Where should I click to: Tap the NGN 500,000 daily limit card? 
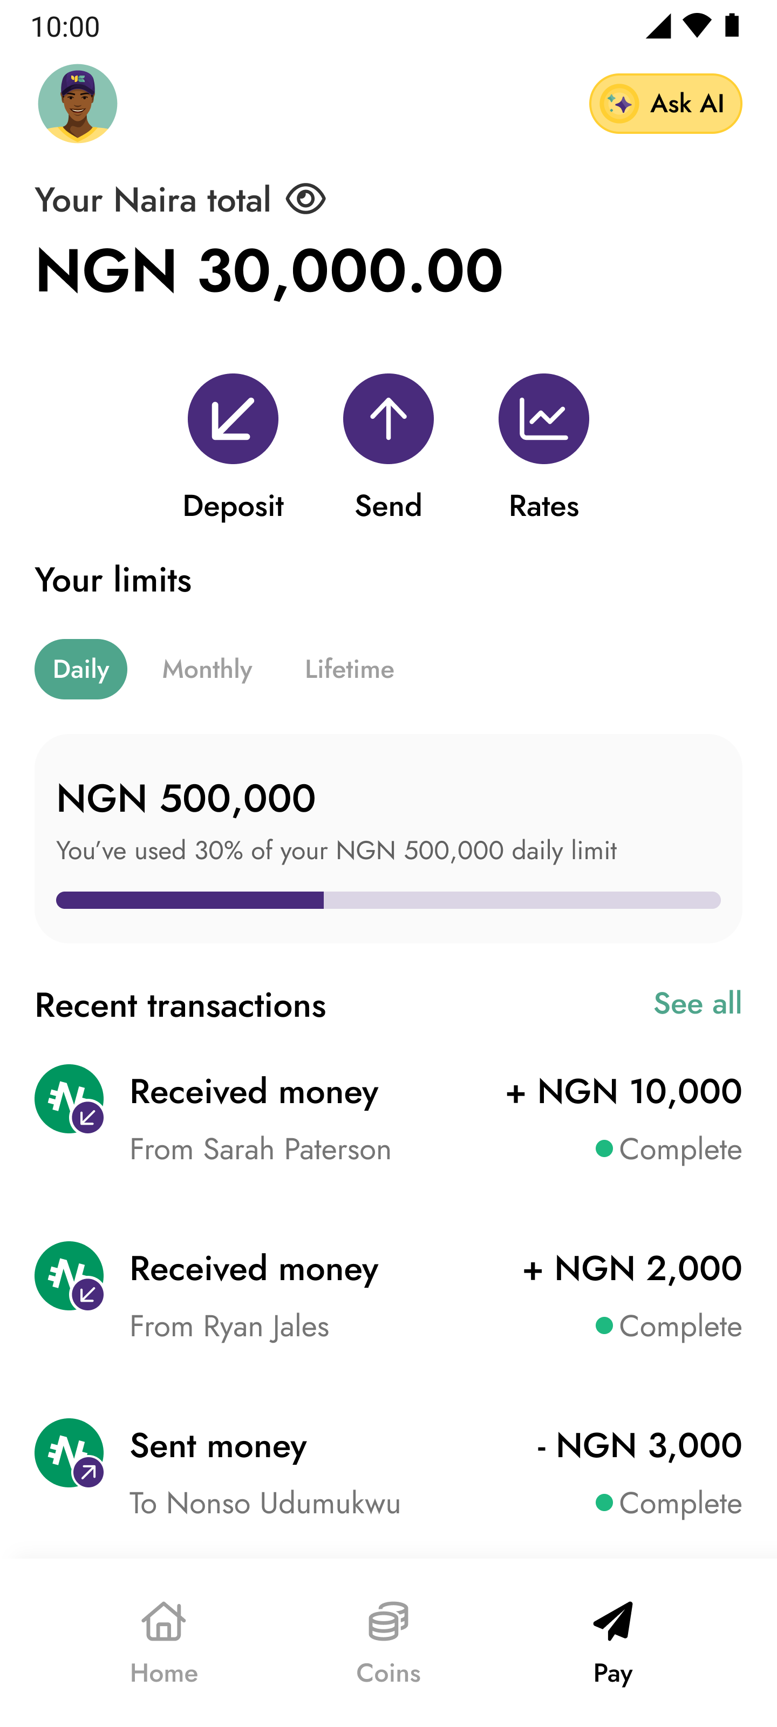[x=388, y=818]
